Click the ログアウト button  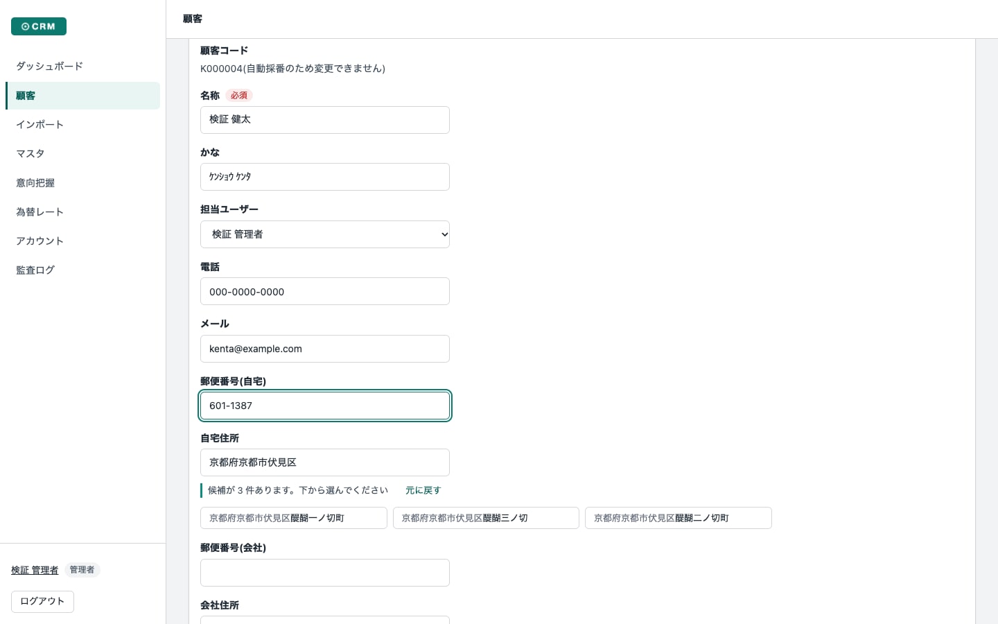coord(42,601)
